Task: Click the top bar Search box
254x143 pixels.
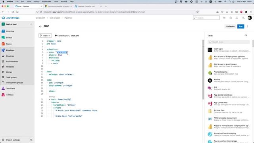Action: 206,18
